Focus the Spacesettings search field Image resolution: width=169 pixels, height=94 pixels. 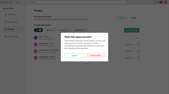pyautogui.click(x=74, y=2)
